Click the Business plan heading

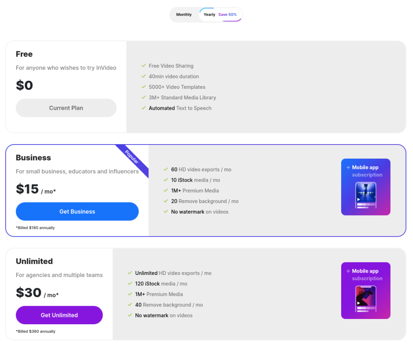tap(33, 157)
